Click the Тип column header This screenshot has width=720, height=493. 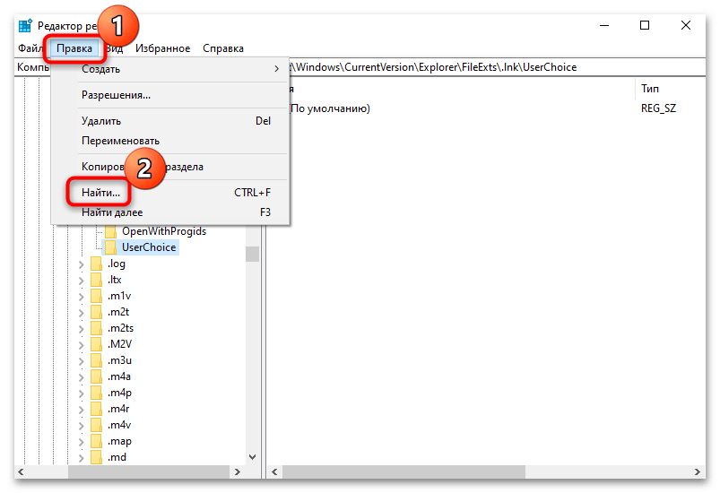coord(650,89)
